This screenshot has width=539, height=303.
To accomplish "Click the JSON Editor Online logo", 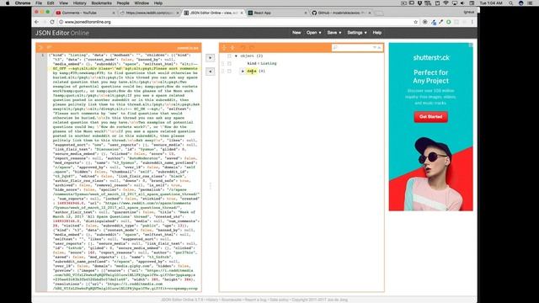I will coord(62,33).
